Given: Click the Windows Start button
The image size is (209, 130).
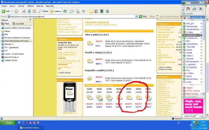Looking at the screenshot, I should [x=8, y=123].
